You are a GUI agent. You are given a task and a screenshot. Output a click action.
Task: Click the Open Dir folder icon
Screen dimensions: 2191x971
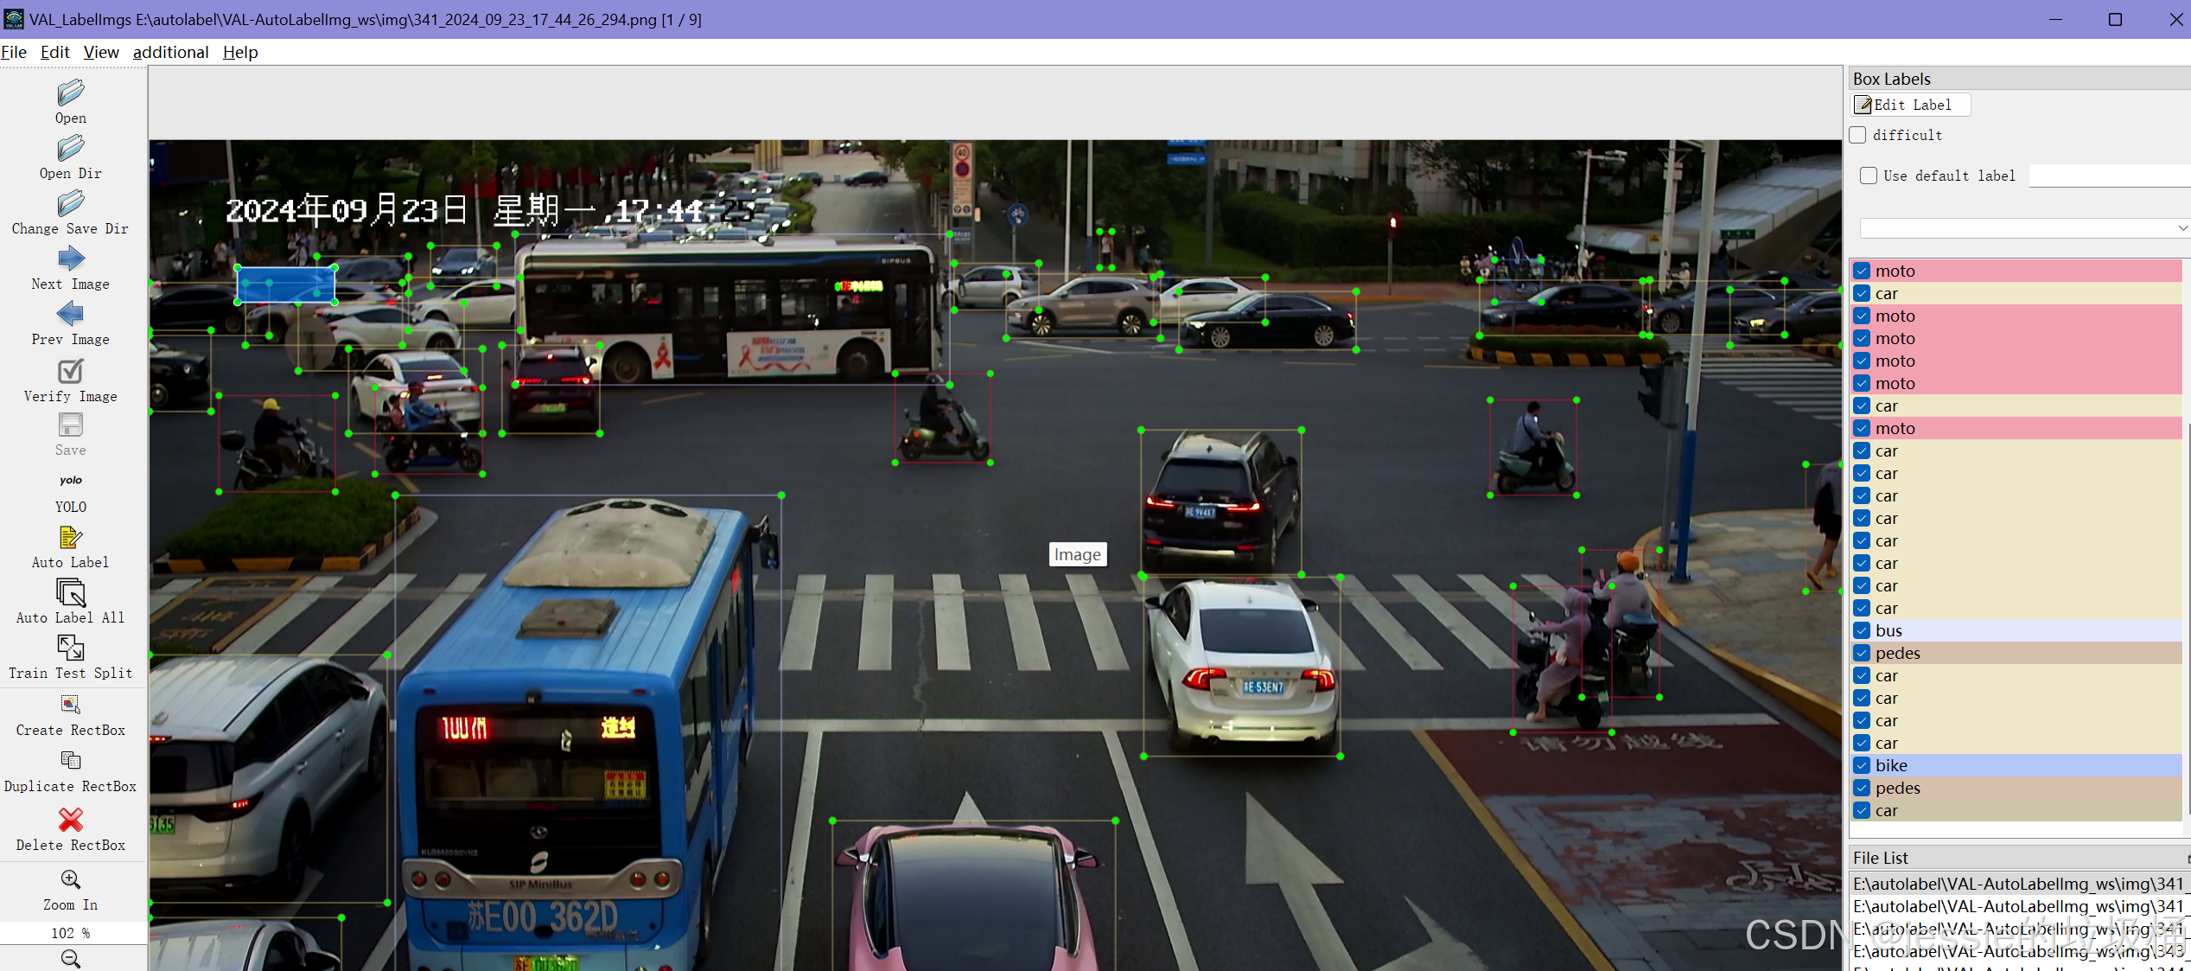point(71,149)
